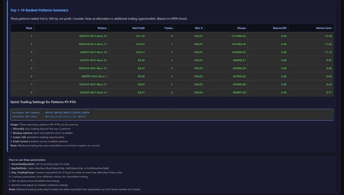Viewport: 344px width, 195px height.
Task: Click Sharpe value 903990.96
Action: click(239, 84)
